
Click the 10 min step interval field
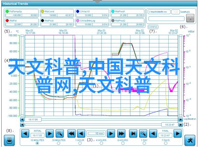coord(96,134)
